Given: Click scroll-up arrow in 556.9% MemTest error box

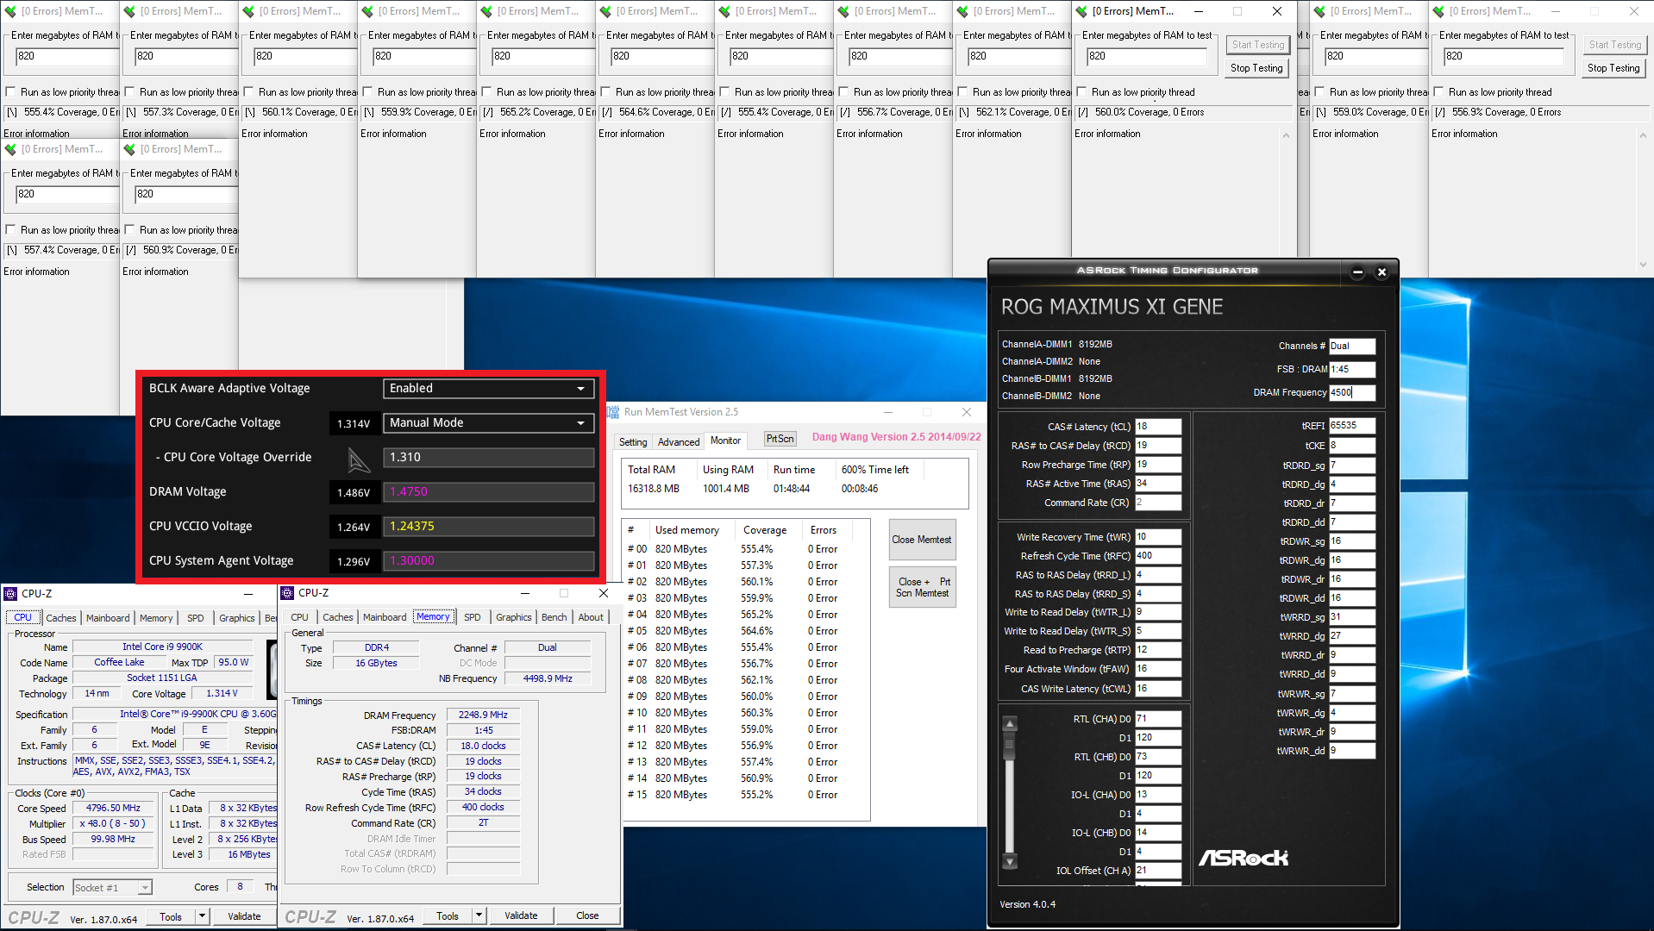Looking at the screenshot, I should (x=1642, y=135).
